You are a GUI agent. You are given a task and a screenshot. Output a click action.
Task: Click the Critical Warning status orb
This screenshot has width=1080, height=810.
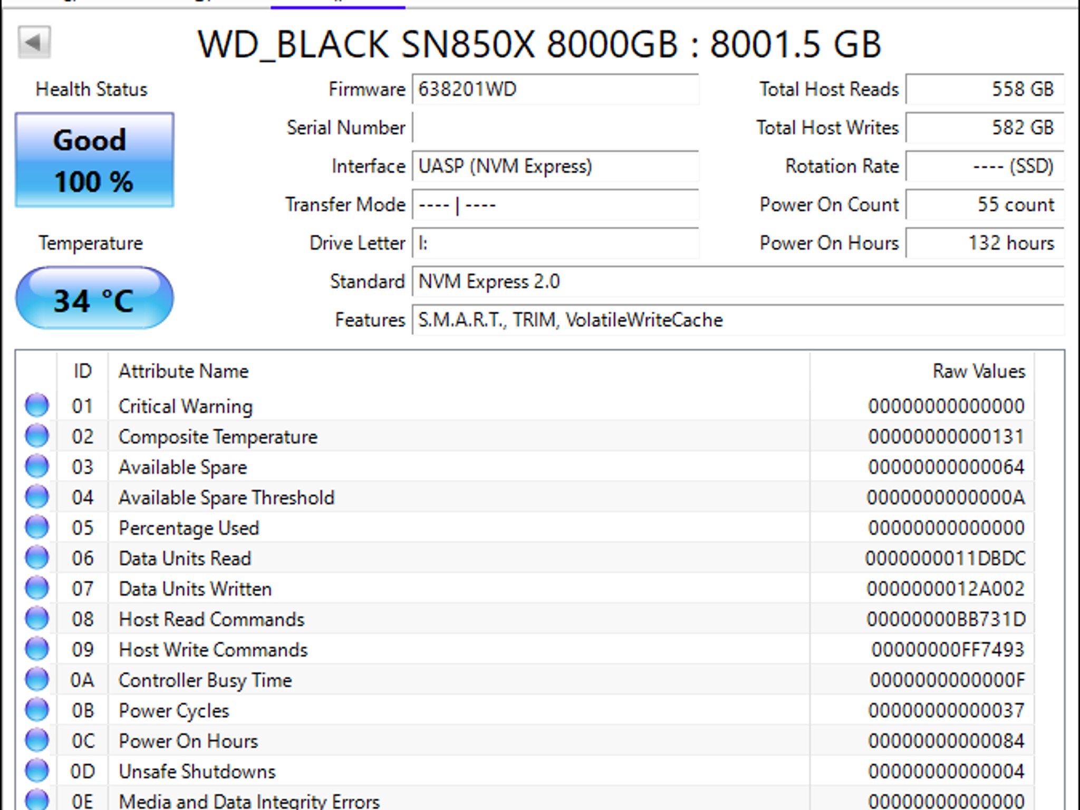[37, 406]
